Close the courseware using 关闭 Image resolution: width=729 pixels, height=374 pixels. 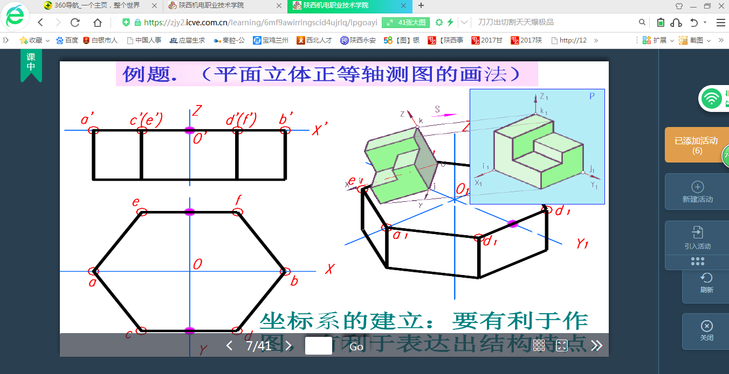pos(706,330)
